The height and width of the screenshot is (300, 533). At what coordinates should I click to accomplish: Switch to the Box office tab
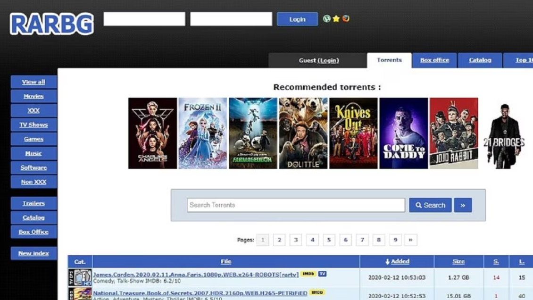coord(433,60)
